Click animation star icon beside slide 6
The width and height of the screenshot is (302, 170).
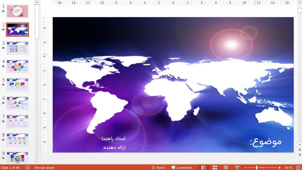pyautogui.click(x=3, y=103)
